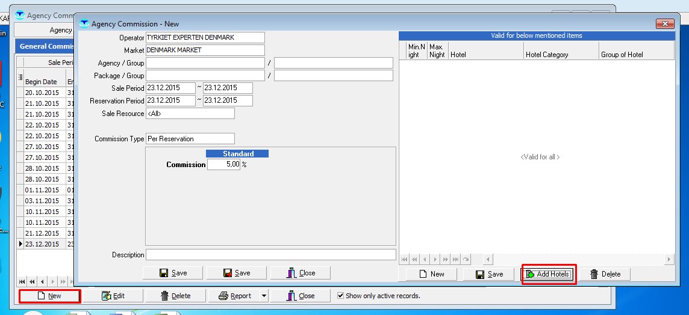689x315 pixels.
Task: Open the Commission Type Per Reservation field
Action: [190, 139]
